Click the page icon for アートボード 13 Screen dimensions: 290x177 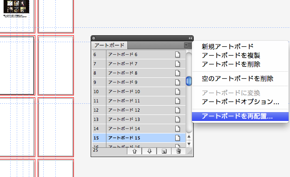click(178, 119)
